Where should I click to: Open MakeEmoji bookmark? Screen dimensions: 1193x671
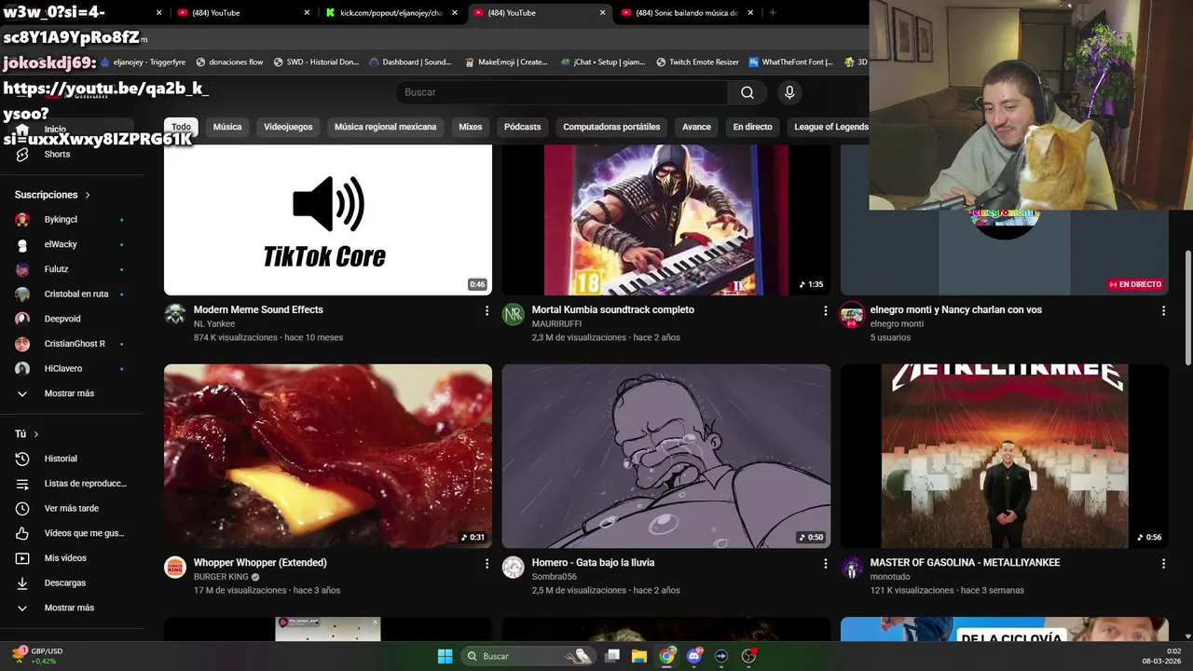pyautogui.click(x=506, y=62)
